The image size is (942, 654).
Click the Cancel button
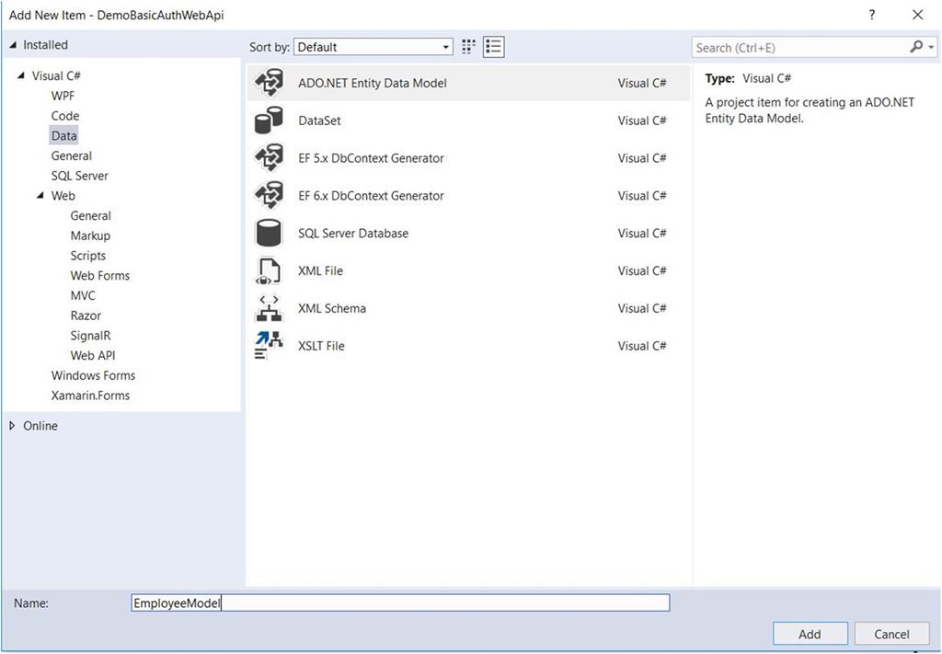pyautogui.click(x=890, y=633)
